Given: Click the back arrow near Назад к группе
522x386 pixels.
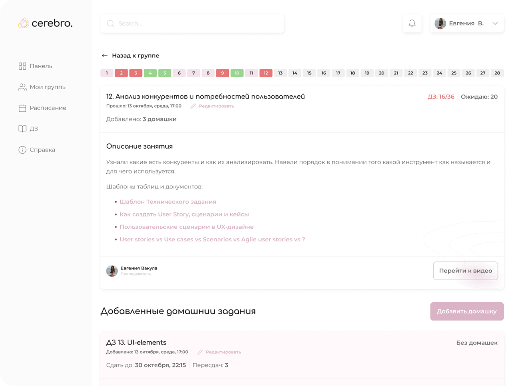Looking at the screenshot, I should [x=105, y=56].
